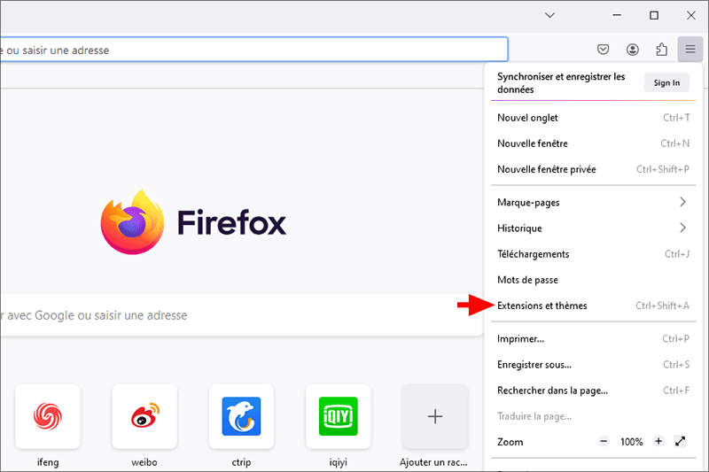
Task: Open Nouvelle fenêtre privée
Action: (593, 169)
